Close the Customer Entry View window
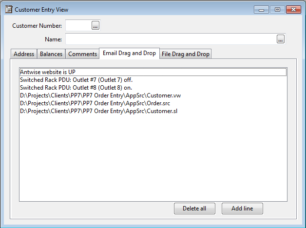306x228 pixels. click(293, 10)
